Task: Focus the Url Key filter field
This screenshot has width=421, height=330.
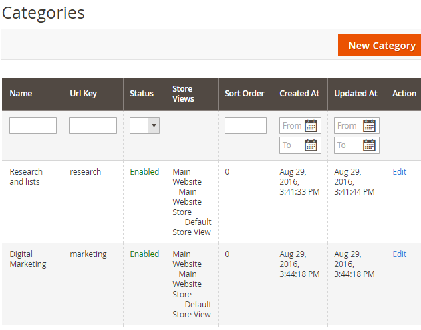Action: click(x=93, y=125)
